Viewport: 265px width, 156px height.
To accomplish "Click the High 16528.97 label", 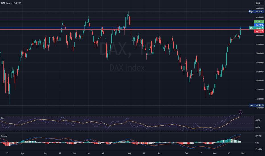I will (256, 12).
